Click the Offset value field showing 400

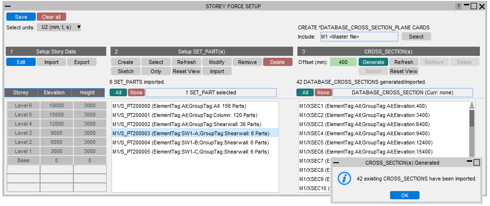click(x=343, y=62)
